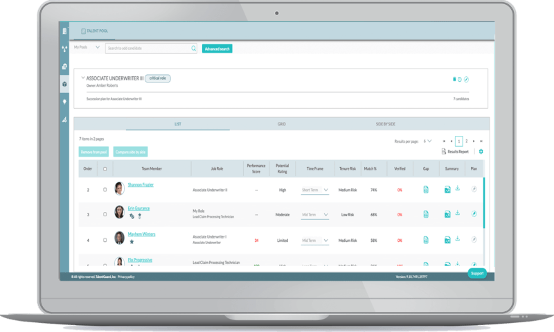Open Plan for Erin Esurance
Image resolution: width=554 pixels, height=332 pixels.
click(474, 214)
